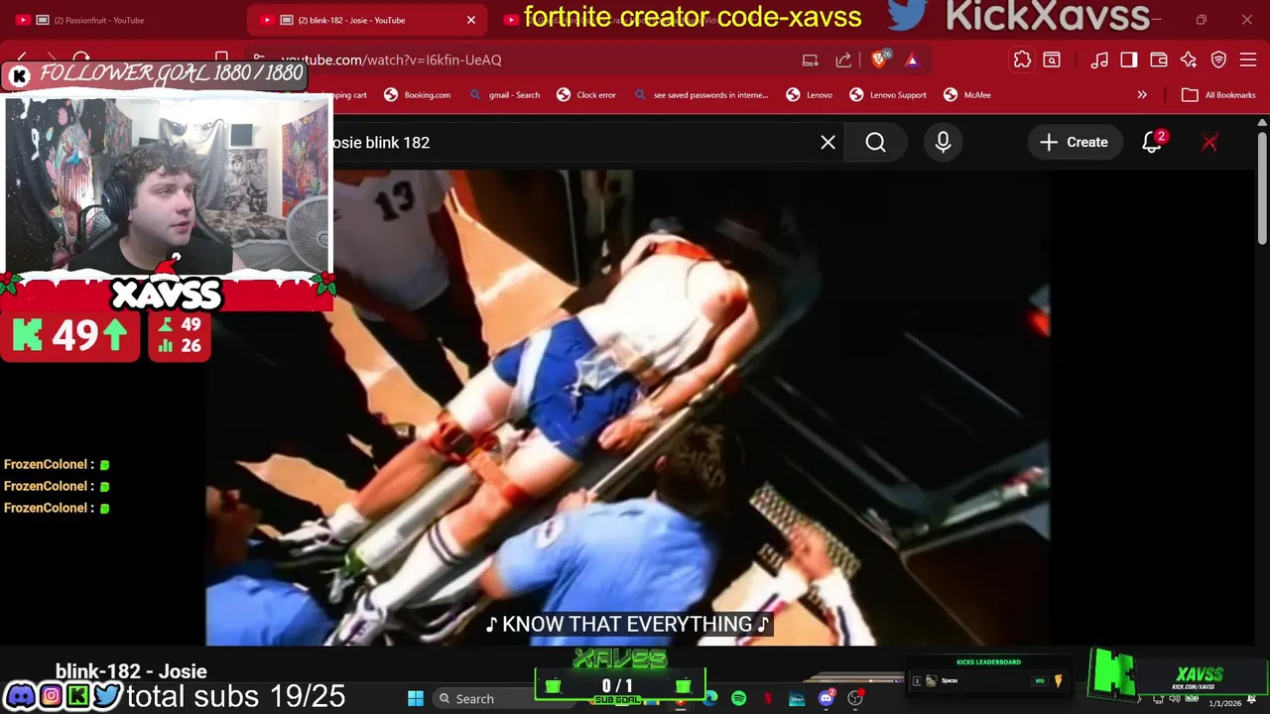
Task: Open Brave Shields lion icon
Action: click(x=879, y=59)
